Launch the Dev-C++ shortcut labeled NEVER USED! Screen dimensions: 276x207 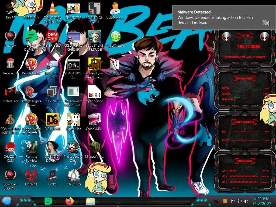pyautogui.click(x=53, y=39)
